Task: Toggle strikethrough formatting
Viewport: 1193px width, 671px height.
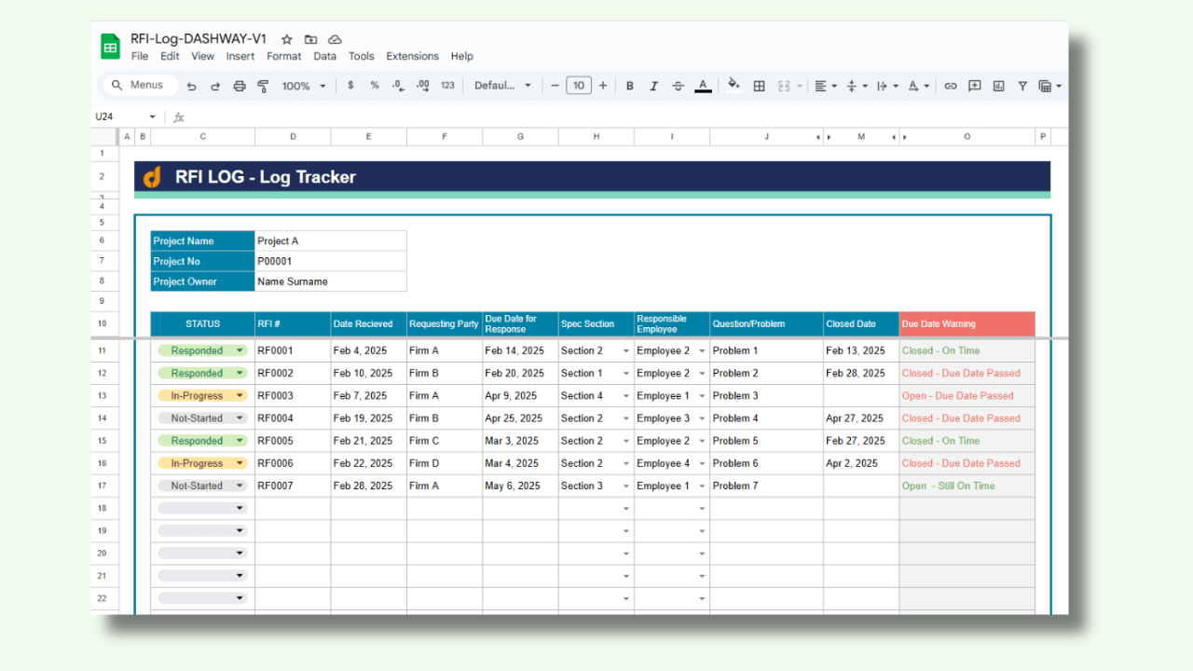Action: tap(678, 86)
